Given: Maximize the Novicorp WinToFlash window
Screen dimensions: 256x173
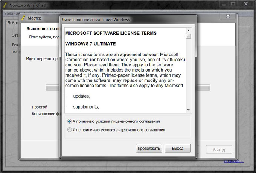Looking at the screenshot, I should [x=233, y=4].
